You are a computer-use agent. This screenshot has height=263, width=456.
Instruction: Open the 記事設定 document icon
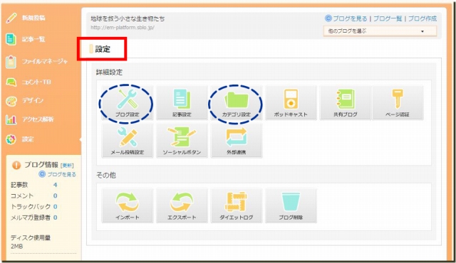pos(182,102)
